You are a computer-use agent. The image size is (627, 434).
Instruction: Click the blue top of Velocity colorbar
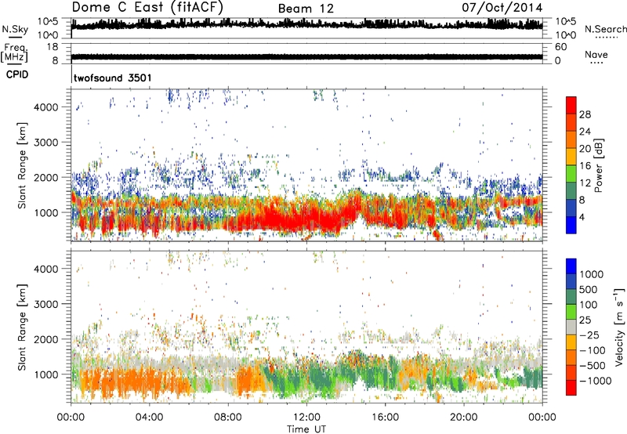571,266
